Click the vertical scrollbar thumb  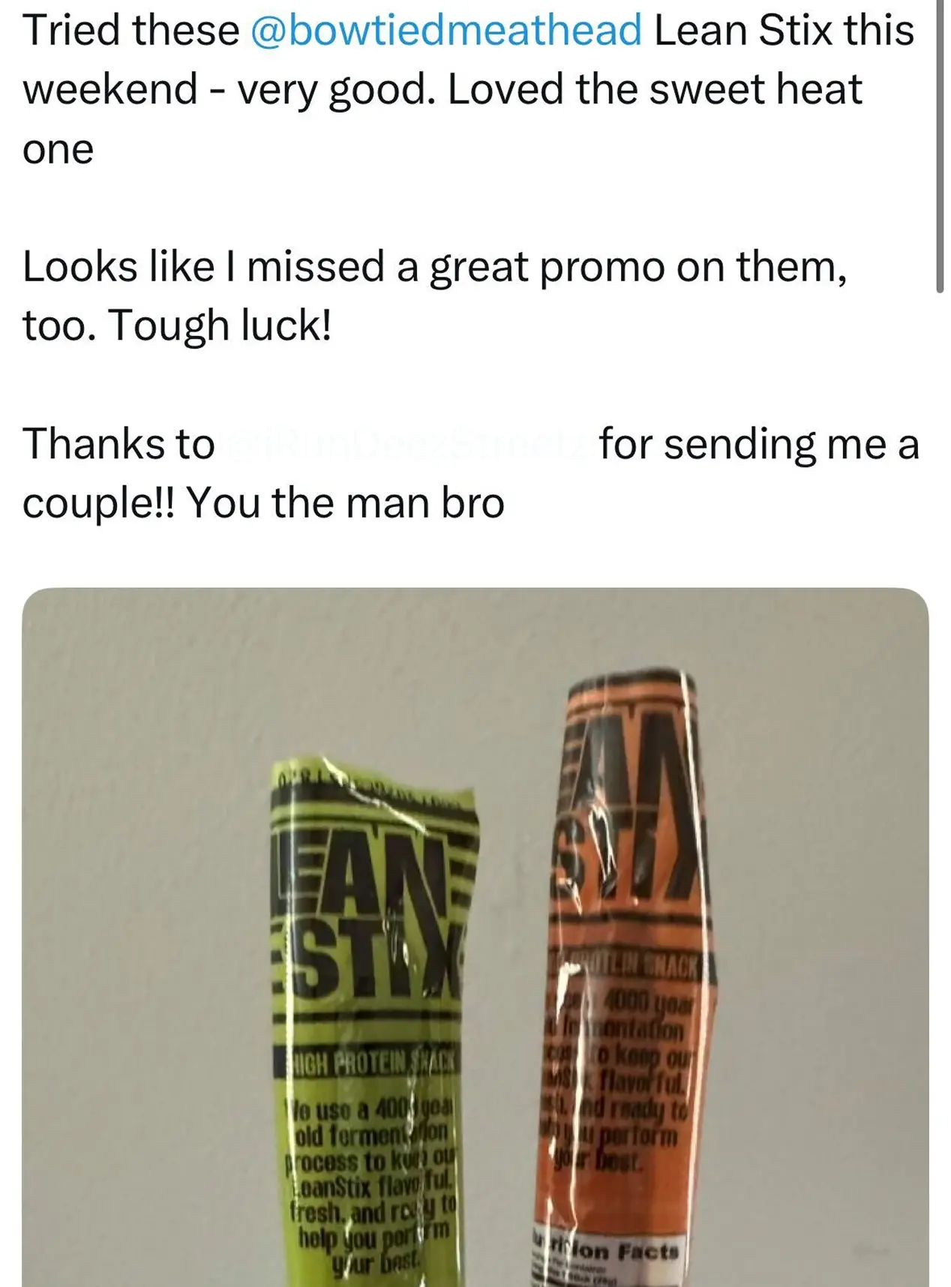(x=940, y=146)
